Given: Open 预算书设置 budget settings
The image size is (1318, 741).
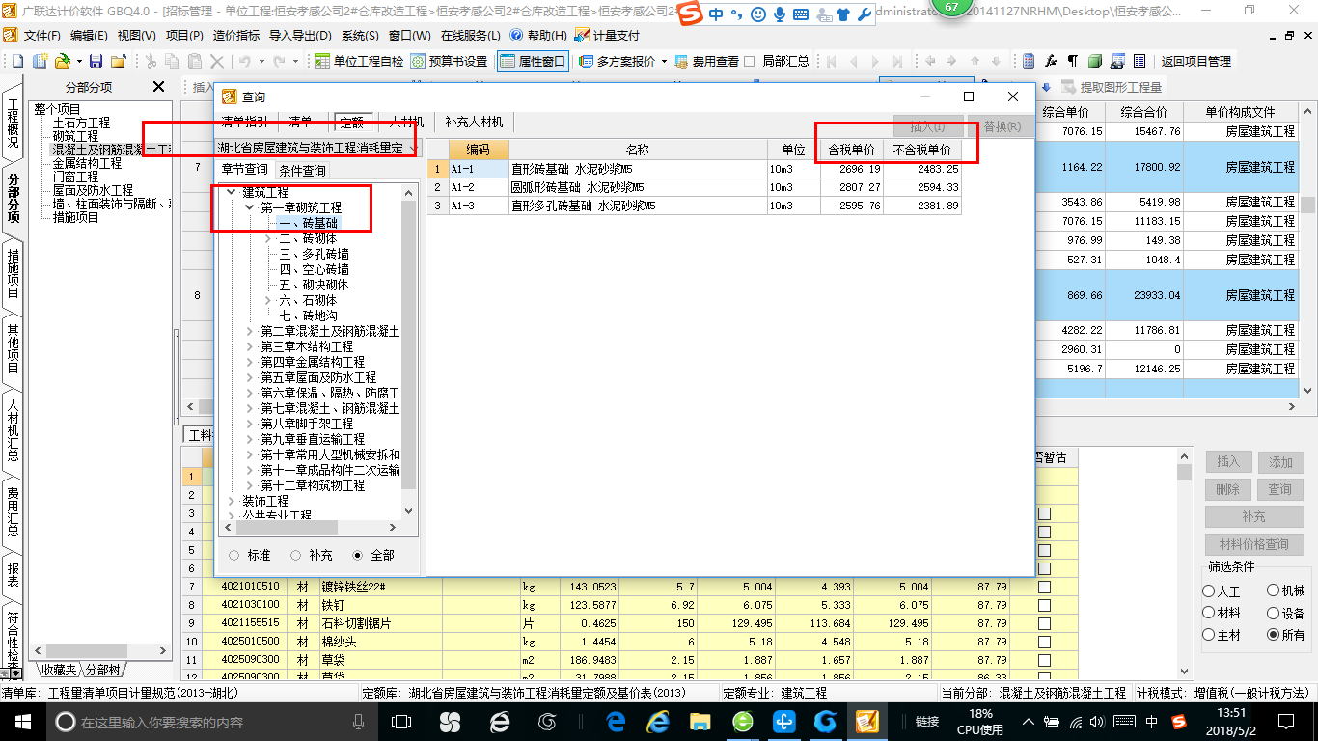Looking at the screenshot, I should point(449,61).
